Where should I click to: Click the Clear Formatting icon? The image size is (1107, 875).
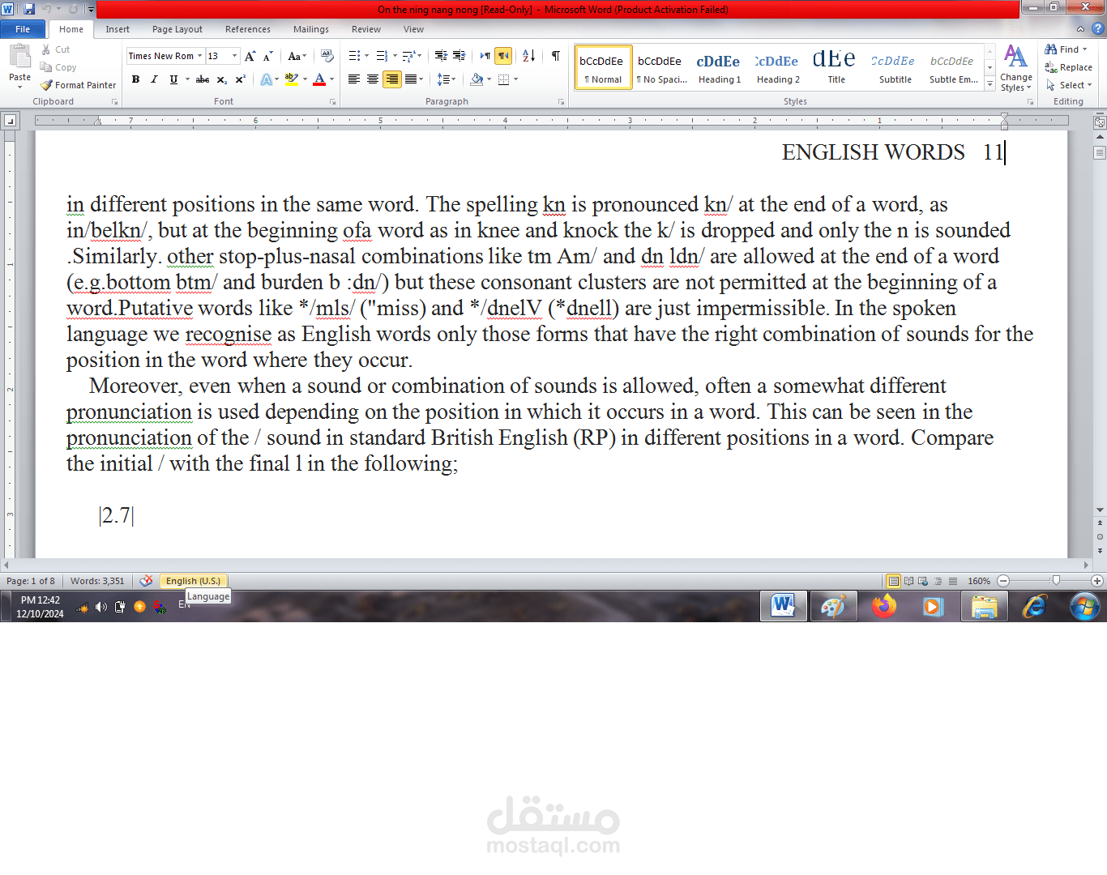[x=327, y=56]
